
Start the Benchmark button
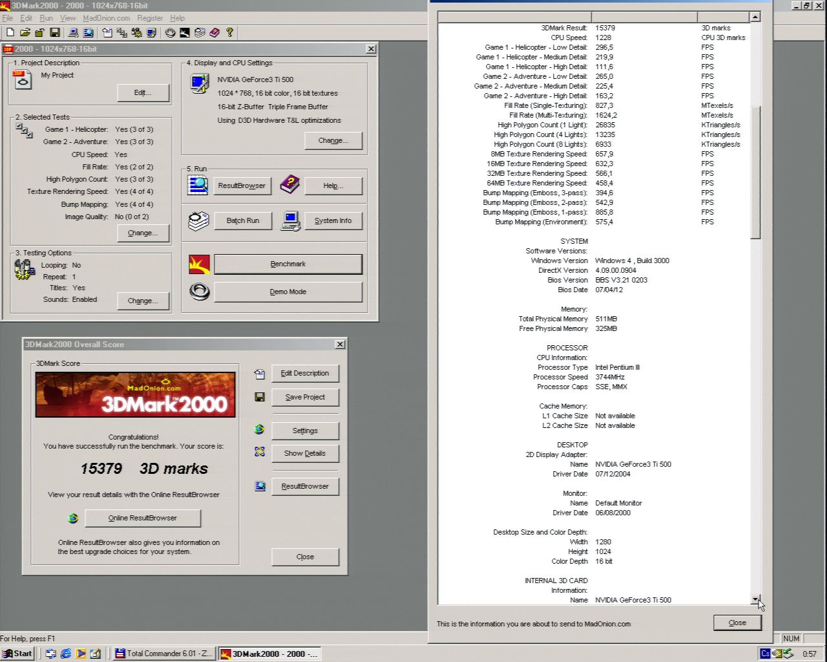click(288, 264)
